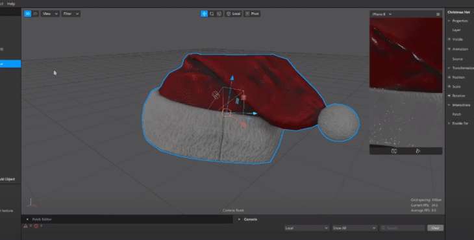Click the Grid spacing readout
The width and height of the screenshot is (474, 240).
pos(426,200)
